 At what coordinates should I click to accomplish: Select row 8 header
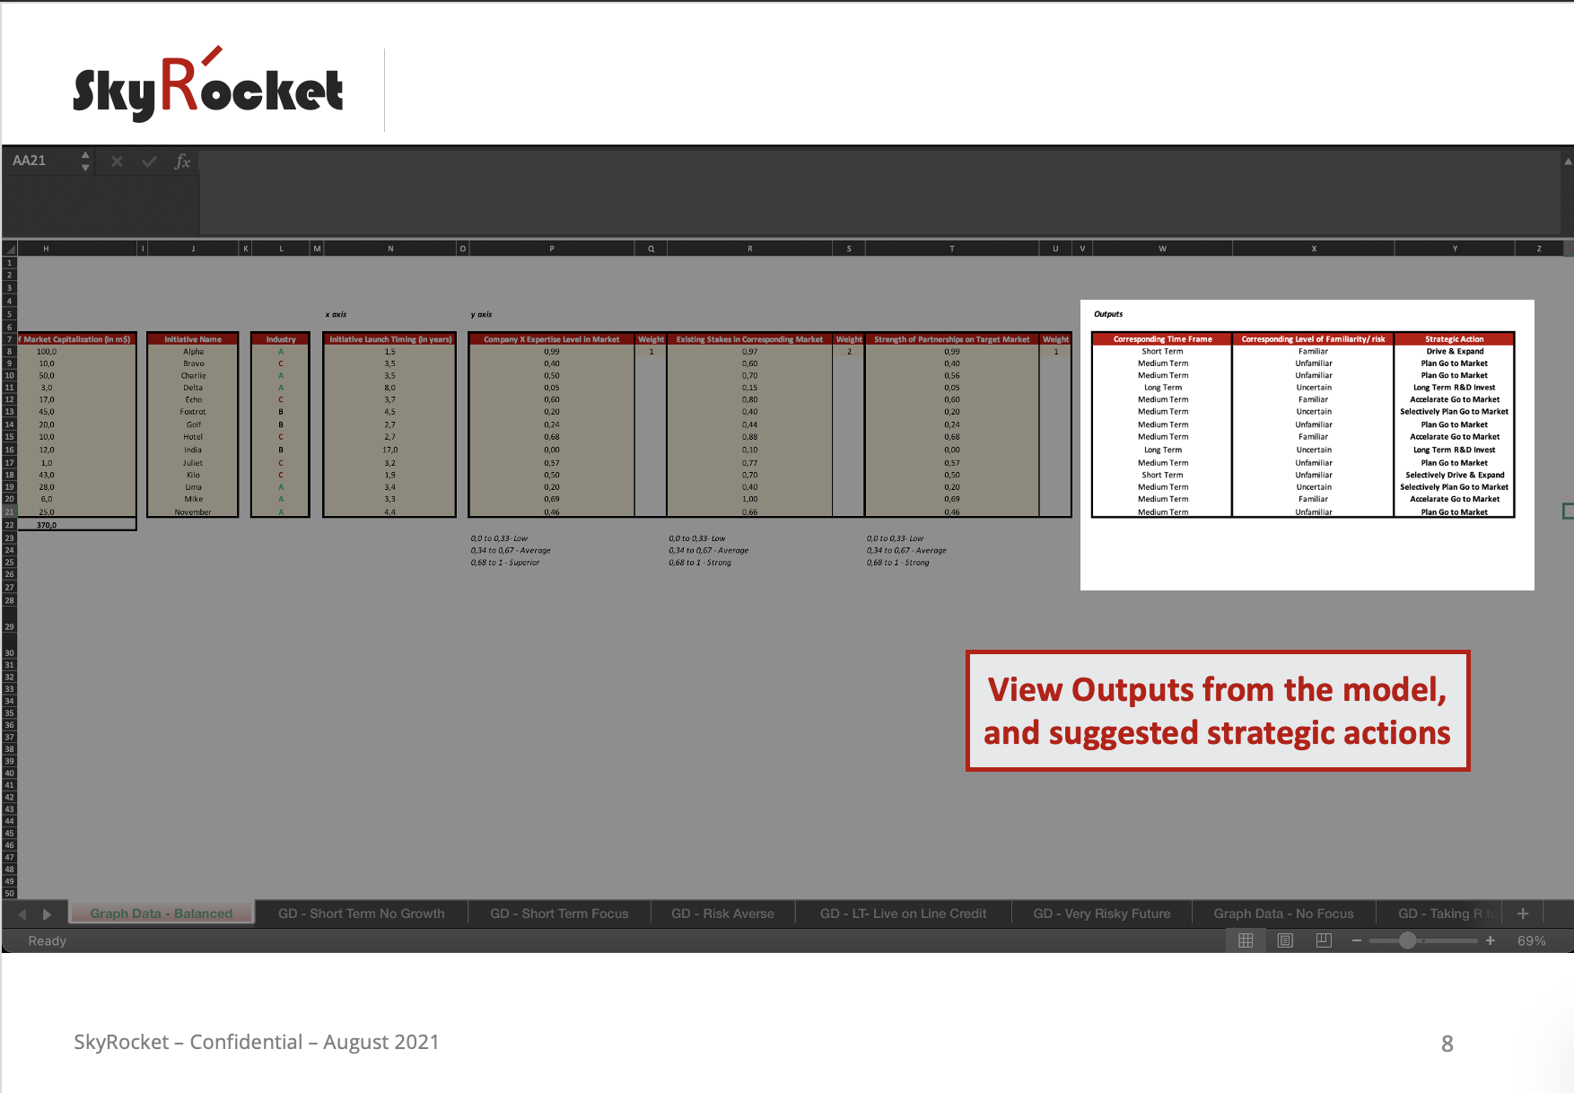[10, 352]
